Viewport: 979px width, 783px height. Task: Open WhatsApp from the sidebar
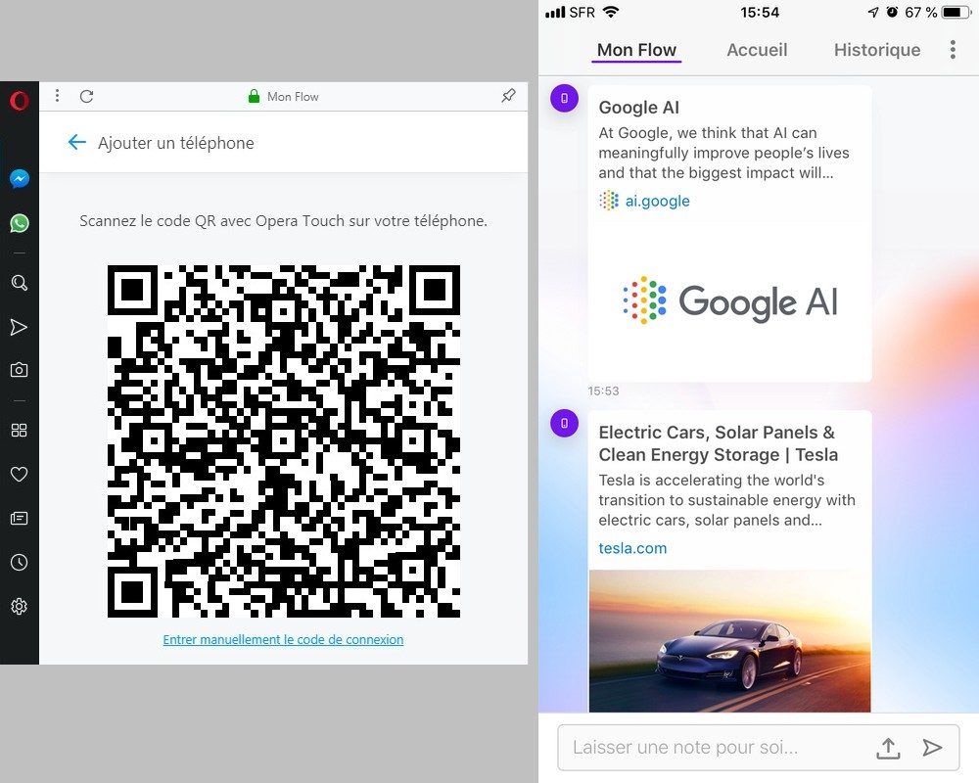[19, 223]
